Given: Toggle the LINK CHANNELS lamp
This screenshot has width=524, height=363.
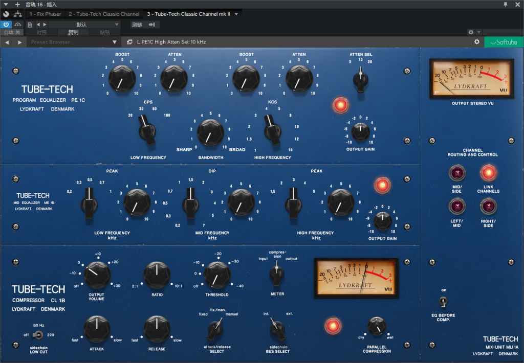Looking at the screenshot, I should (x=488, y=173).
